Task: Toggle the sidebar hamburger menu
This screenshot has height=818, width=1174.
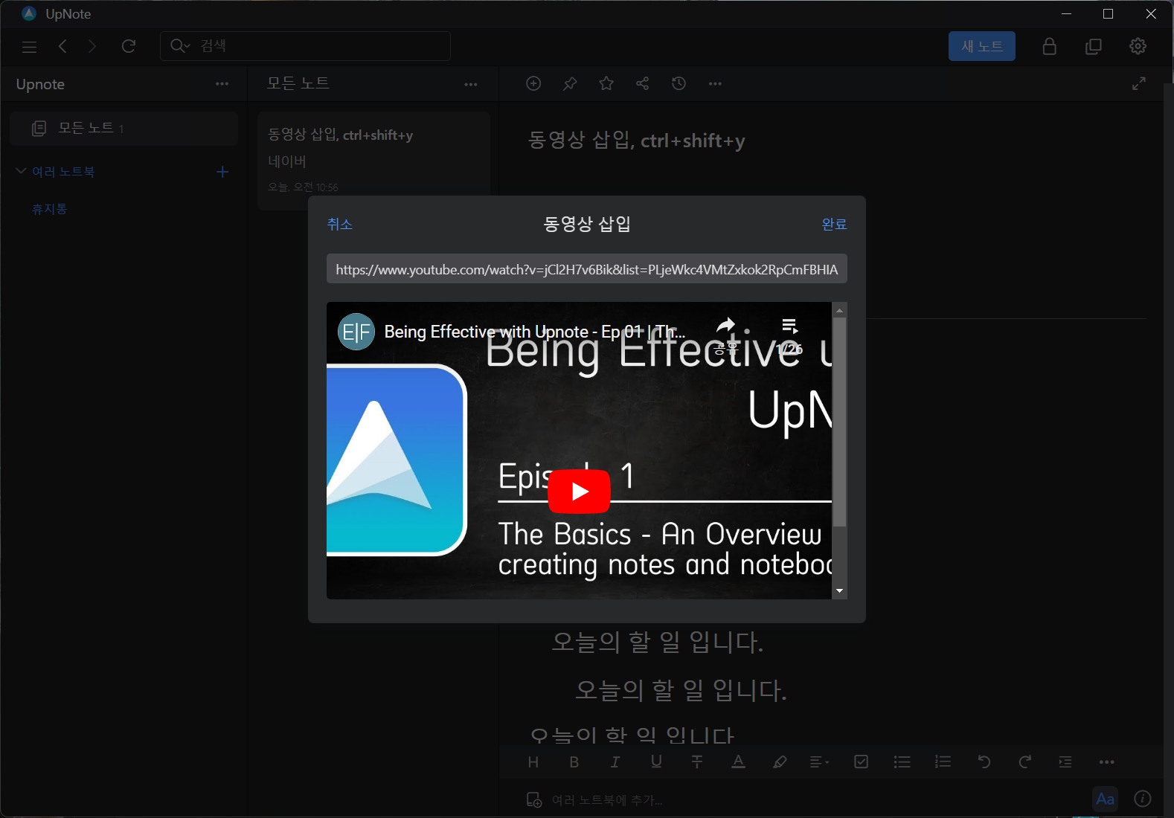Action: click(x=29, y=47)
